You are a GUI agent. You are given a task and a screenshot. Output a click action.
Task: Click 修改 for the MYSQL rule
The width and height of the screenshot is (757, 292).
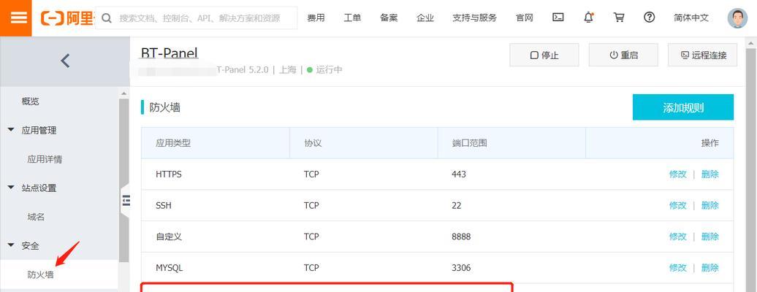click(x=678, y=268)
